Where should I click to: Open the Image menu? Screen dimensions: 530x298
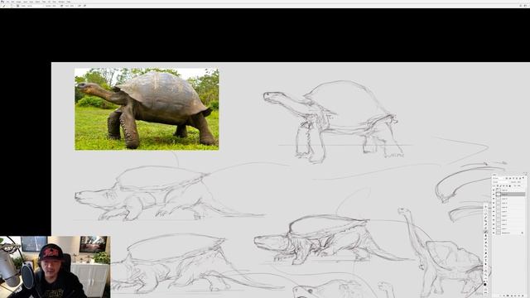(18, 2)
